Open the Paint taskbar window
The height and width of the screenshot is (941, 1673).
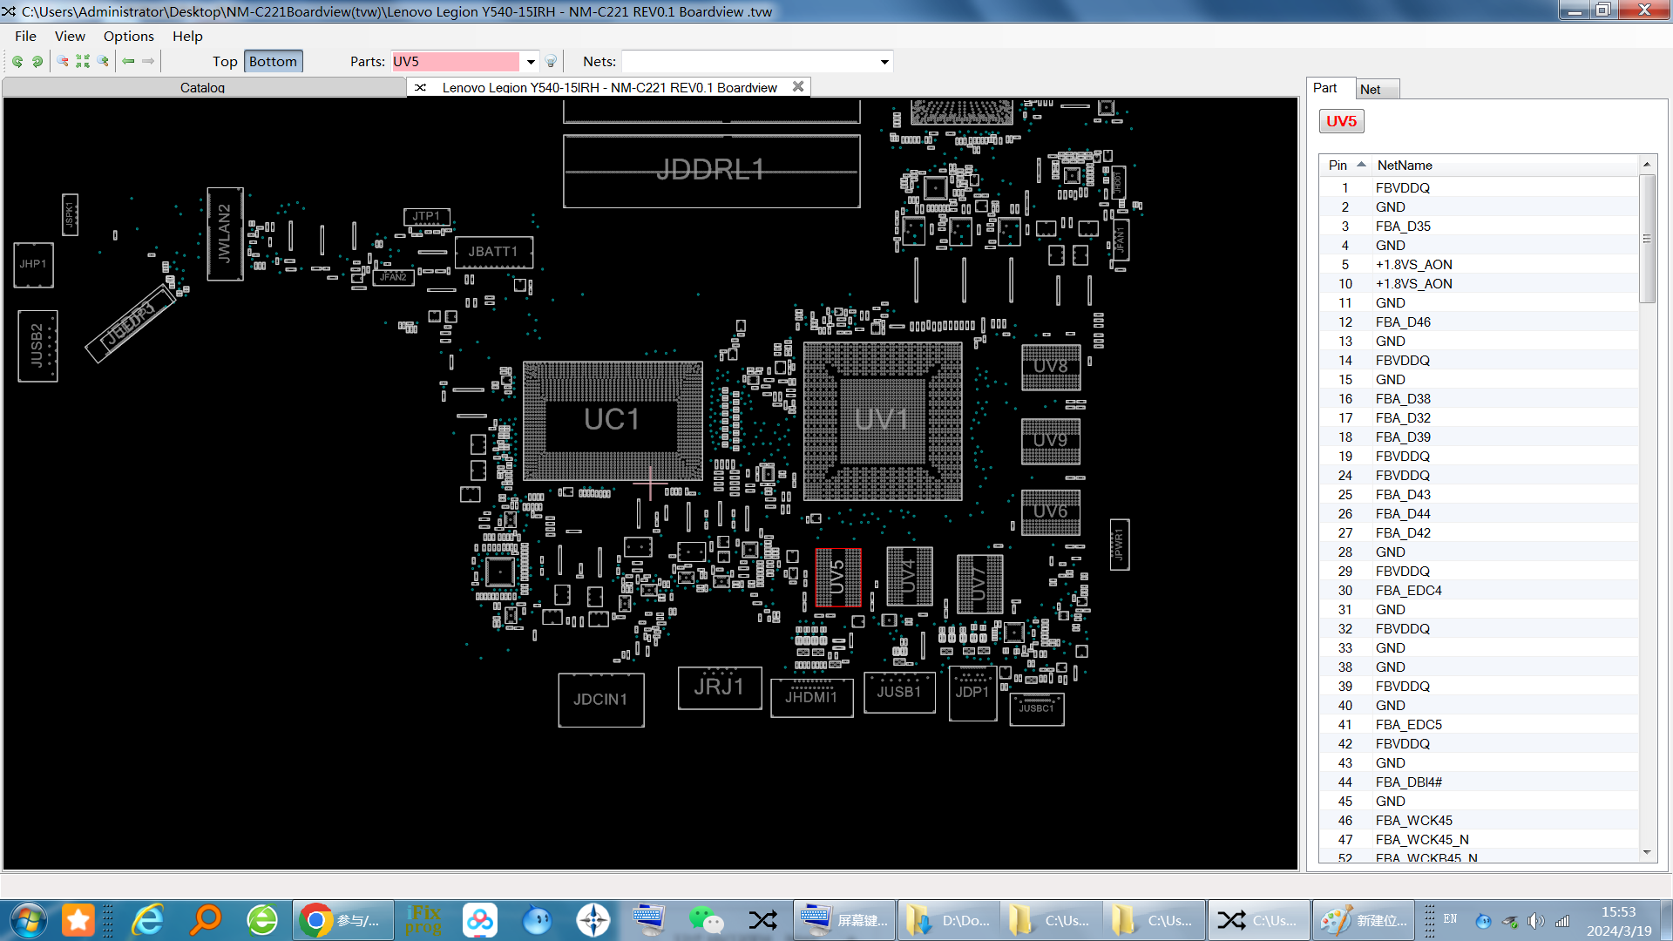1364,920
